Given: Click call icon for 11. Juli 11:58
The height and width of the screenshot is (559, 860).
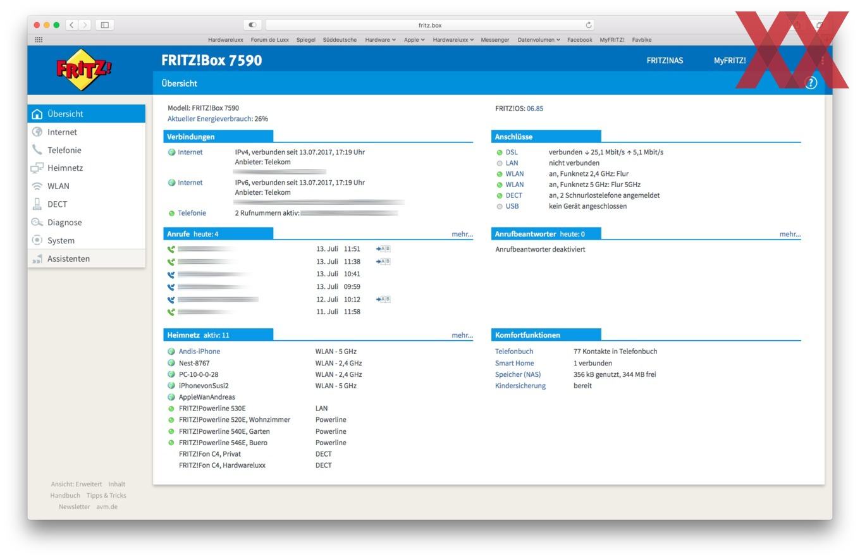Looking at the screenshot, I should pos(171,312).
